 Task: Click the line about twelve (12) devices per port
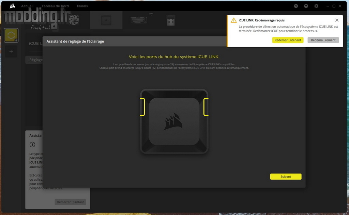click(174, 68)
